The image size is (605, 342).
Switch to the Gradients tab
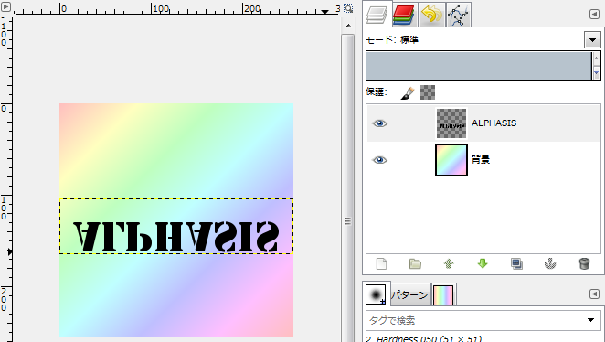click(443, 295)
